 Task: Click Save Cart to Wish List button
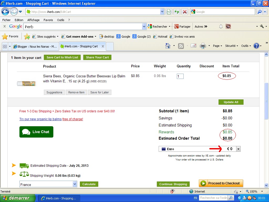click(x=62, y=57)
